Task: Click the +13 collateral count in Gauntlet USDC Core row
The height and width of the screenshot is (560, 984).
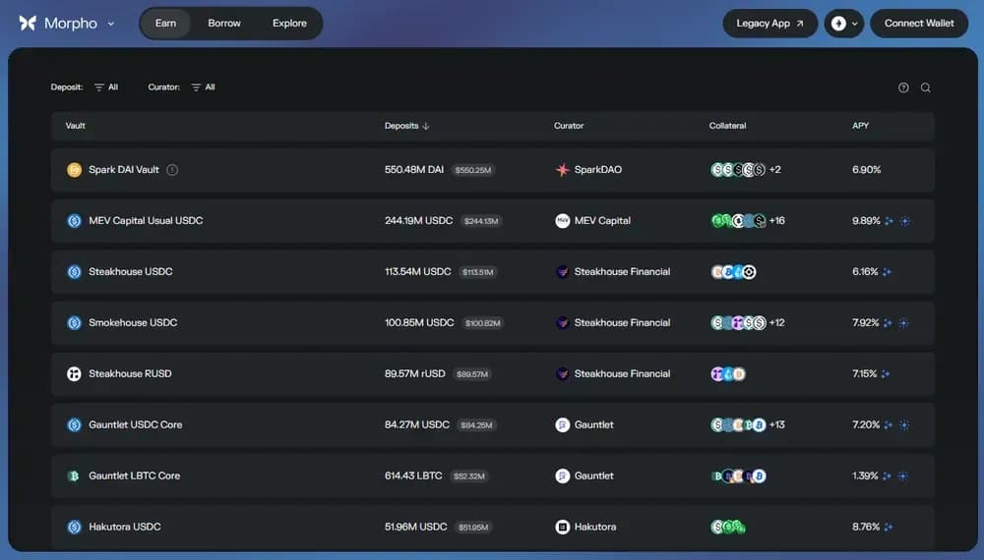Action: click(x=777, y=424)
